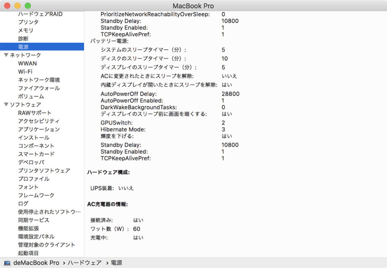This screenshot has height=268, width=387.
Task: Collapse the ネットワーク section triangle
Action: click(6, 55)
